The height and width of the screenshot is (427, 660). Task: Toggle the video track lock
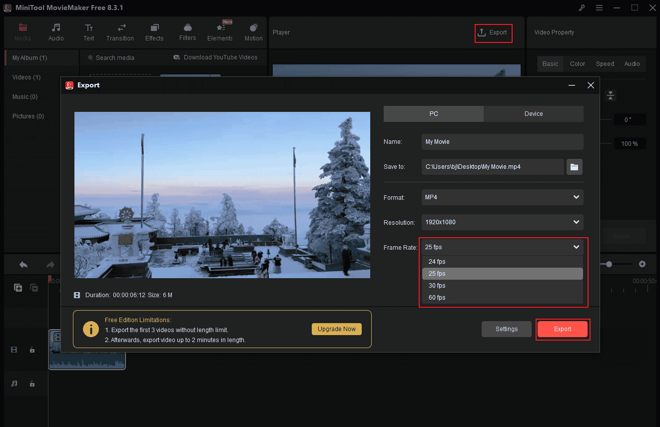coord(32,350)
